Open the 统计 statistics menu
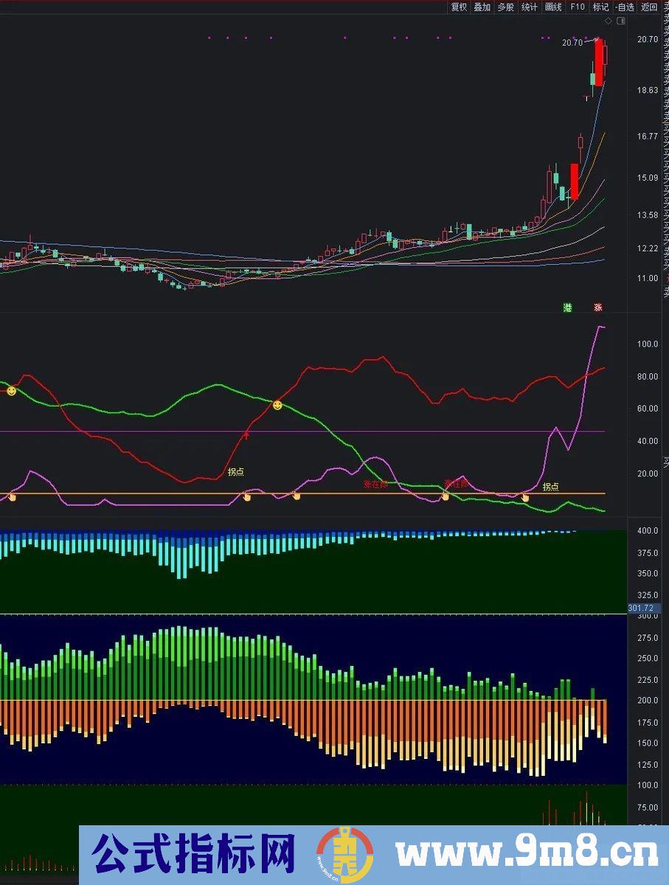The width and height of the screenshot is (669, 885). 530,7
